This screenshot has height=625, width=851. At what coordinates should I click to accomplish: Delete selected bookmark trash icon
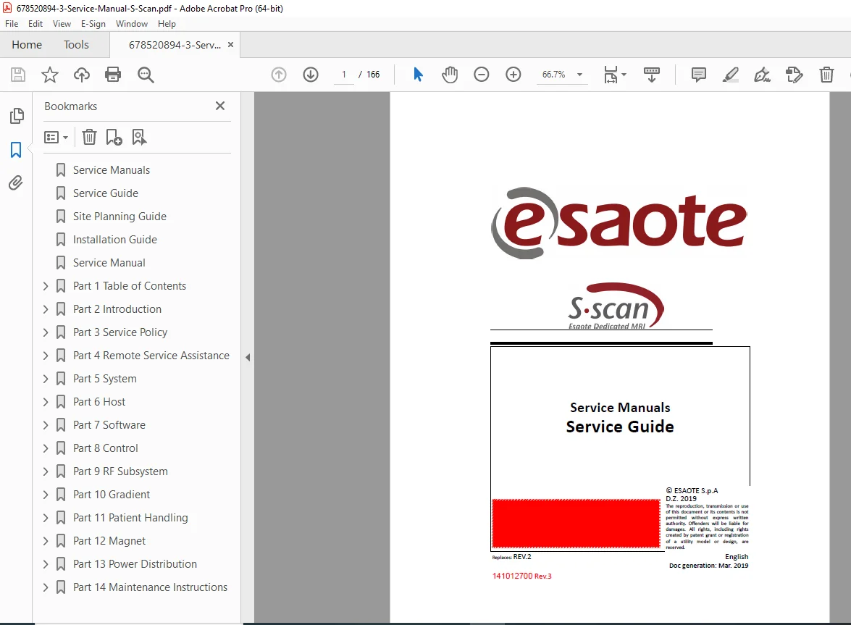89,138
